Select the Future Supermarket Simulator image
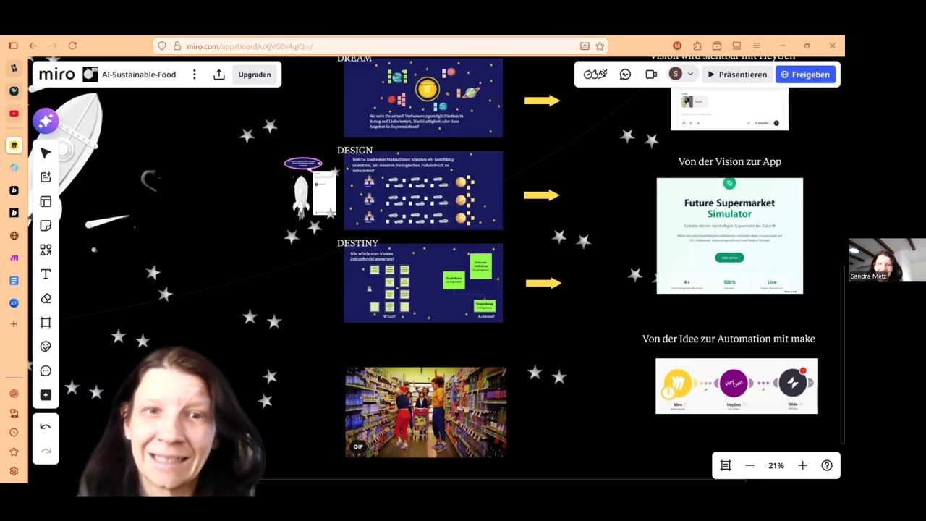Image resolution: width=926 pixels, height=521 pixels. click(x=729, y=235)
